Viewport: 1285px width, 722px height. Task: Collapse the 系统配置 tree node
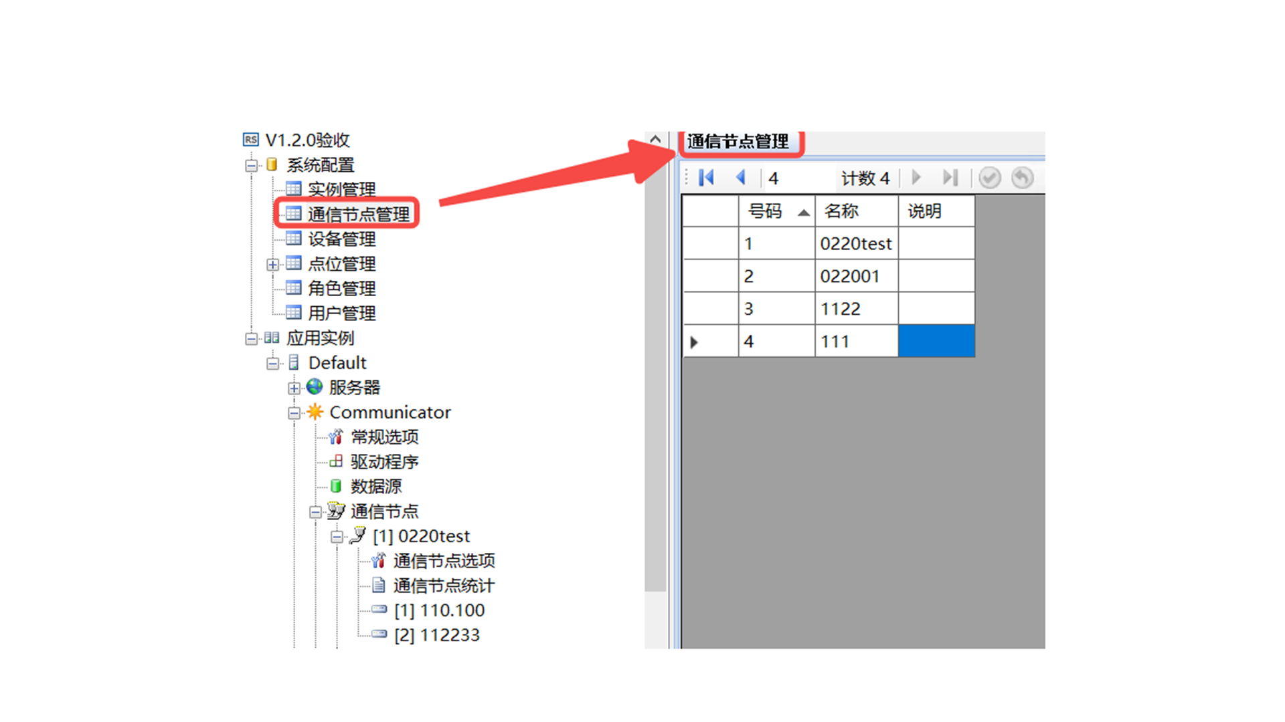(251, 165)
